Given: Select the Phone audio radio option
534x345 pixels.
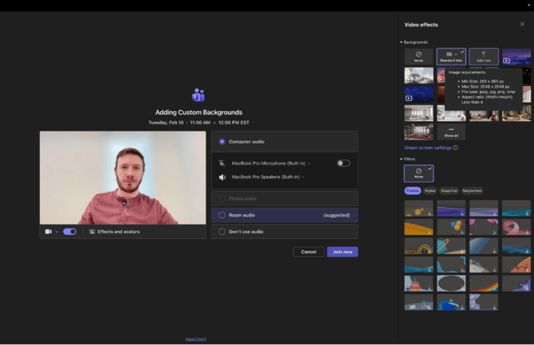Looking at the screenshot, I should point(222,198).
